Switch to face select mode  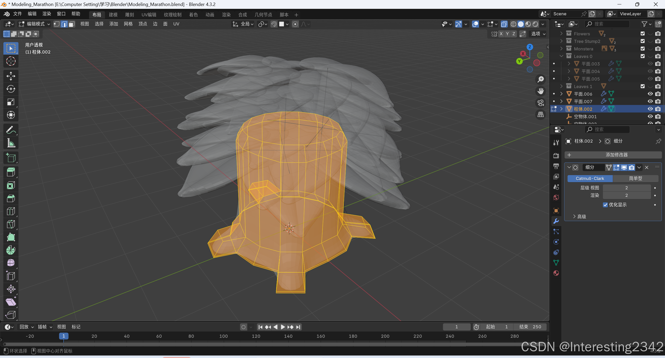pos(72,24)
